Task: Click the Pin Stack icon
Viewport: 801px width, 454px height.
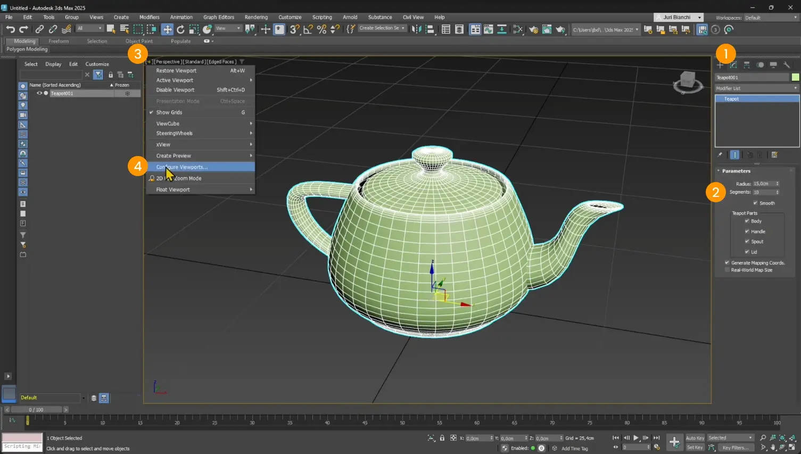Action: coord(720,155)
